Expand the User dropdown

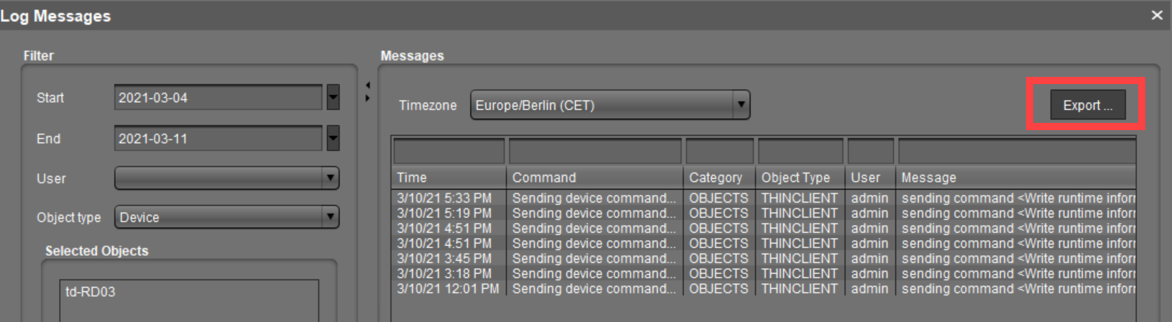[330, 178]
